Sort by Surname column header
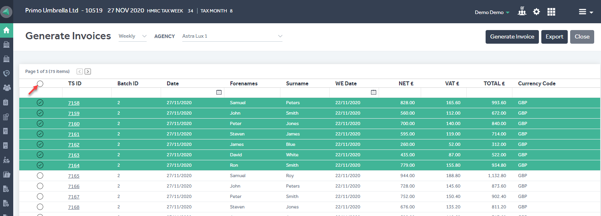The image size is (601, 216). click(297, 83)
